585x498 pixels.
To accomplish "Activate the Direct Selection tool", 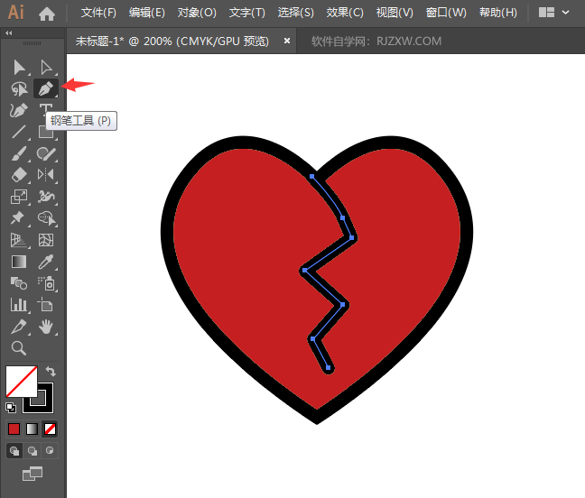I will (46, 67).
